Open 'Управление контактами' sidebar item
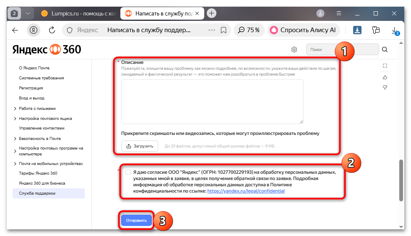 (x=42, y=128)
